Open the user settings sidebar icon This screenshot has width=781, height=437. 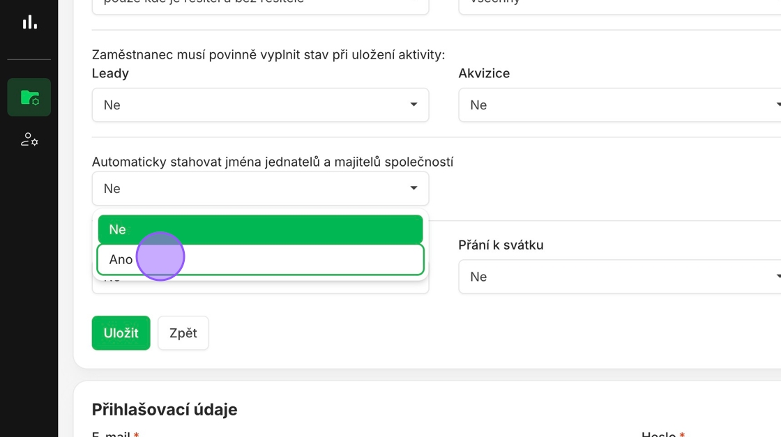(29, 139)
